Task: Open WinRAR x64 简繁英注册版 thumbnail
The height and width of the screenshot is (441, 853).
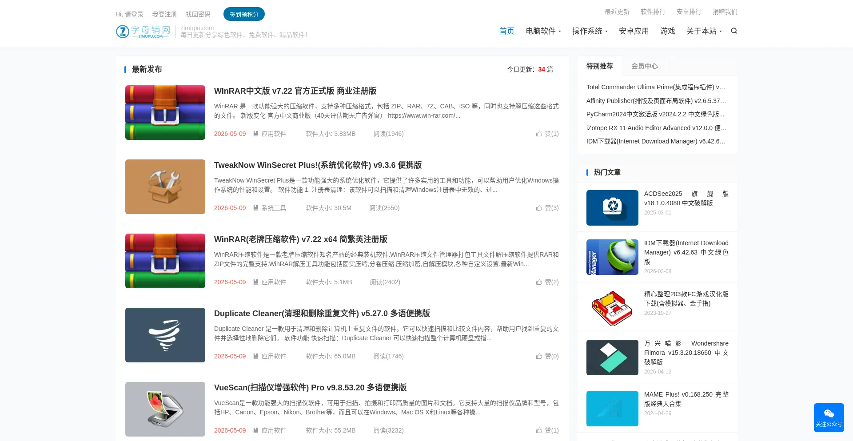Action: (x=165, y=261)
